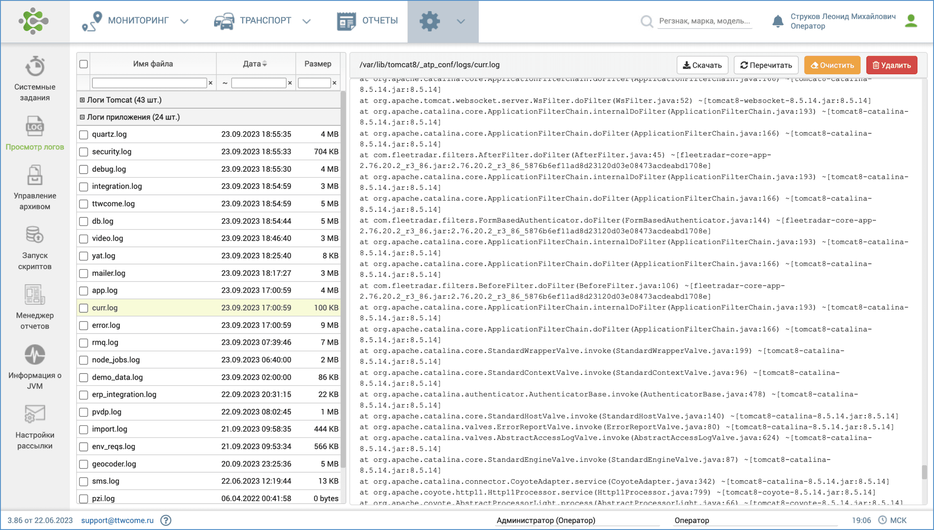Open the archive management icon

[35, 175]
